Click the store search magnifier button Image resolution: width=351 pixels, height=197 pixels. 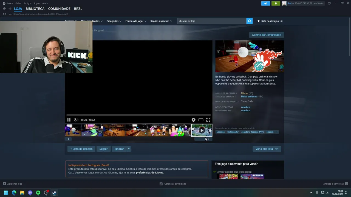pos(249,21)
